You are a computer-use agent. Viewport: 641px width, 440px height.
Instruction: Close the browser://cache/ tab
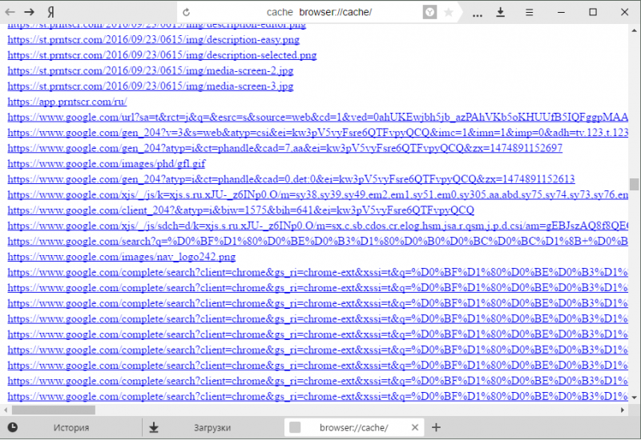(x=415, y=427)
